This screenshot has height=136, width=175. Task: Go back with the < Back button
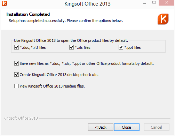(x=101, y=127)
